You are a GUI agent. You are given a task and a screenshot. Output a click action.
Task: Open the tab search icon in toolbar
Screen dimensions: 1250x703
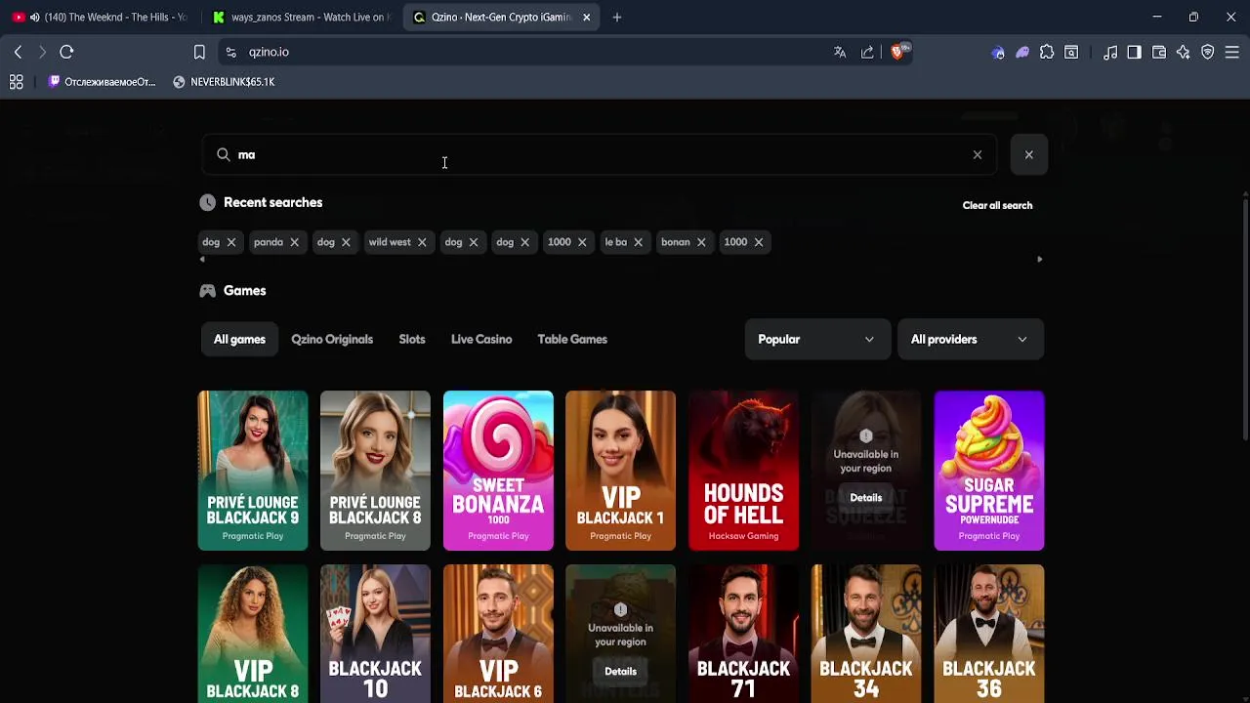click(1071, 52)
